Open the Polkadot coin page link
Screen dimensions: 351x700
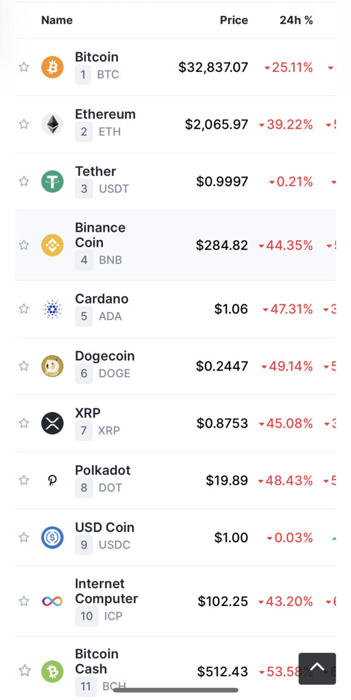103,471
